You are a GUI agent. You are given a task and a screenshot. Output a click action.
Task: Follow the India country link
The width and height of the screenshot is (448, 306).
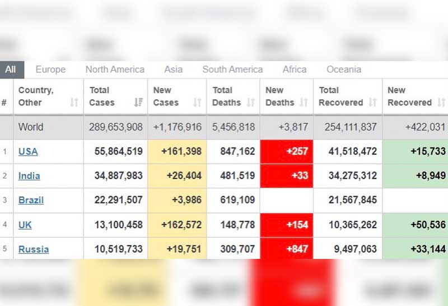click(29, 176)
